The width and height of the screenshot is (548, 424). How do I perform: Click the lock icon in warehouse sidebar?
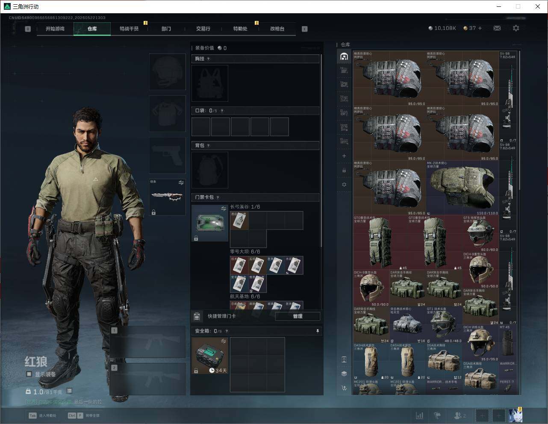click(x=344, y=171)
